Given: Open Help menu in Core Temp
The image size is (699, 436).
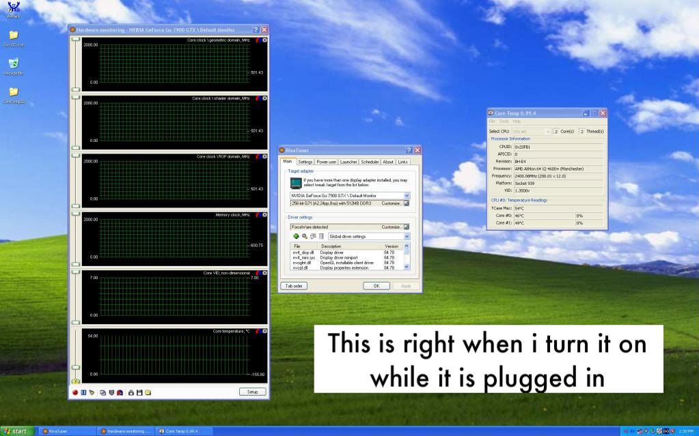Looking at the screenshot, I should point(517,121).
